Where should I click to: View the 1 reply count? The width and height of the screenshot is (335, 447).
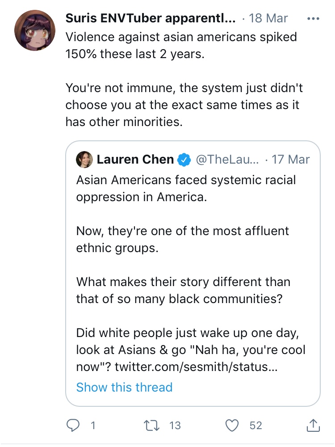92,426
